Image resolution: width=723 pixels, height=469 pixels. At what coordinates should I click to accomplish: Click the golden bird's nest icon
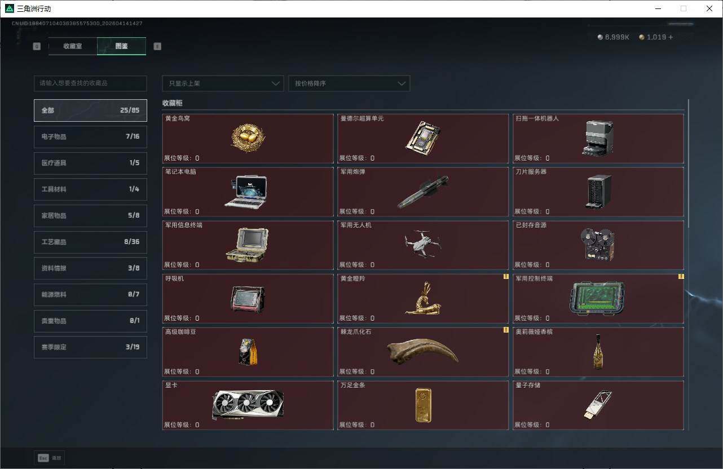pos(248,137)
